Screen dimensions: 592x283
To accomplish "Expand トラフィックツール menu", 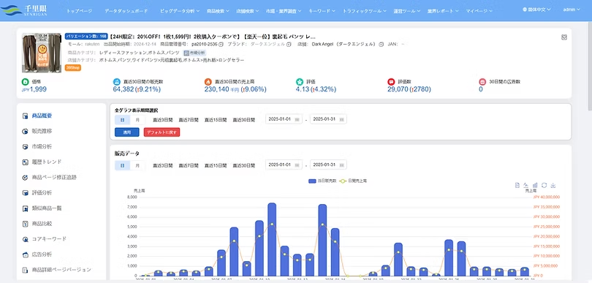I will coord(365,11).
